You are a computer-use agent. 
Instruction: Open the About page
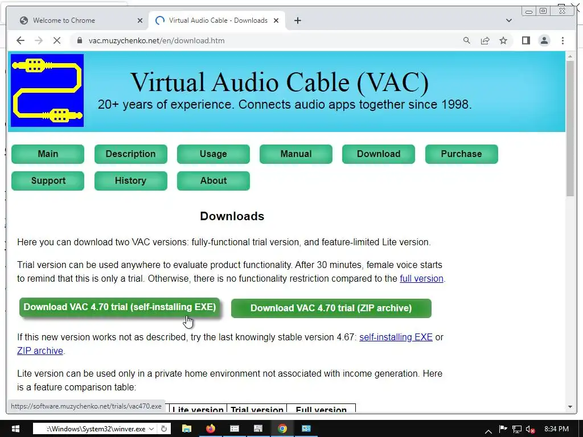[214, 180]
